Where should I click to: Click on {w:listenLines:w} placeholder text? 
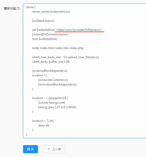click(x=43, y=21)
